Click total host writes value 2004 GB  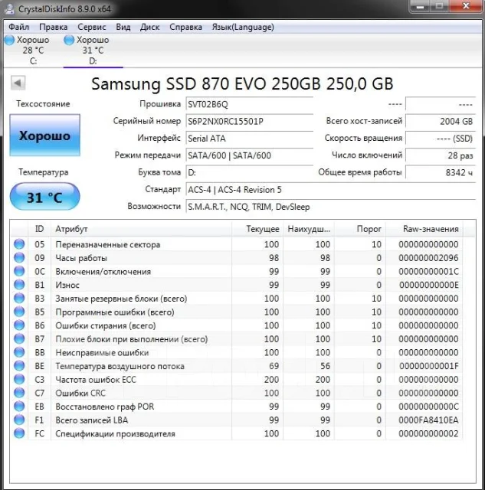point(441,121)
